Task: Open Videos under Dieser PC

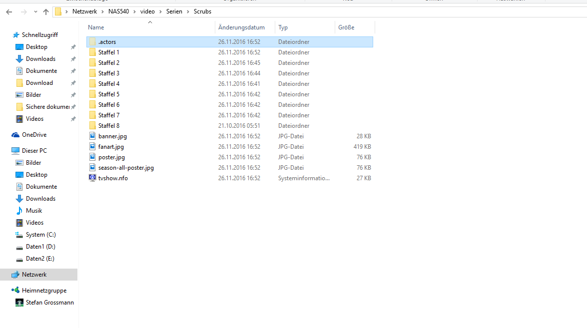Action: pos(34,223)
